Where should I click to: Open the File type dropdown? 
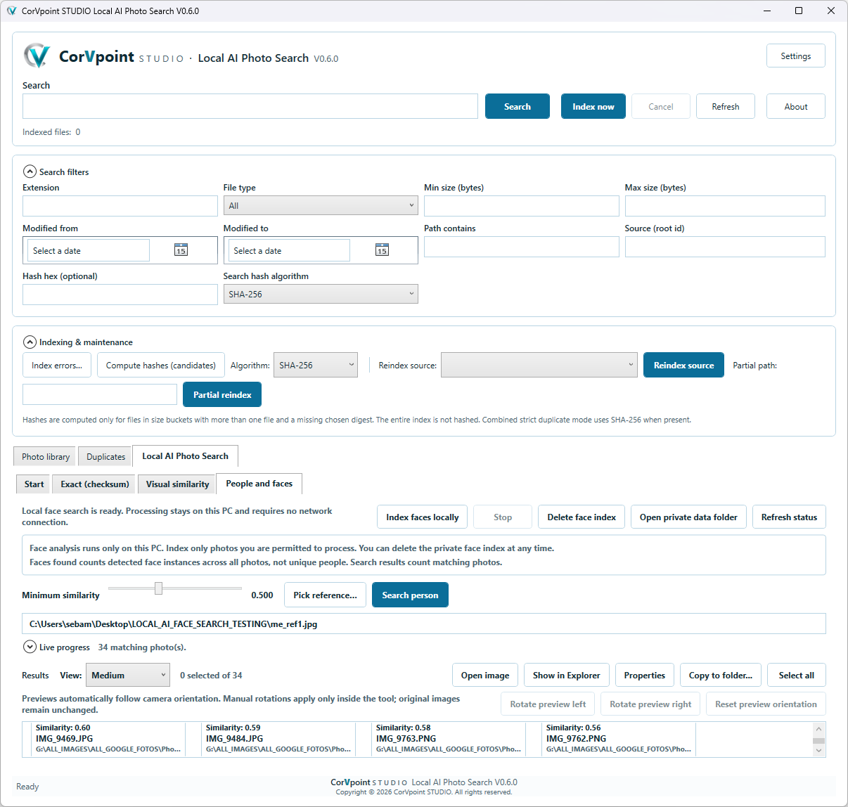[x=321, y=205]
